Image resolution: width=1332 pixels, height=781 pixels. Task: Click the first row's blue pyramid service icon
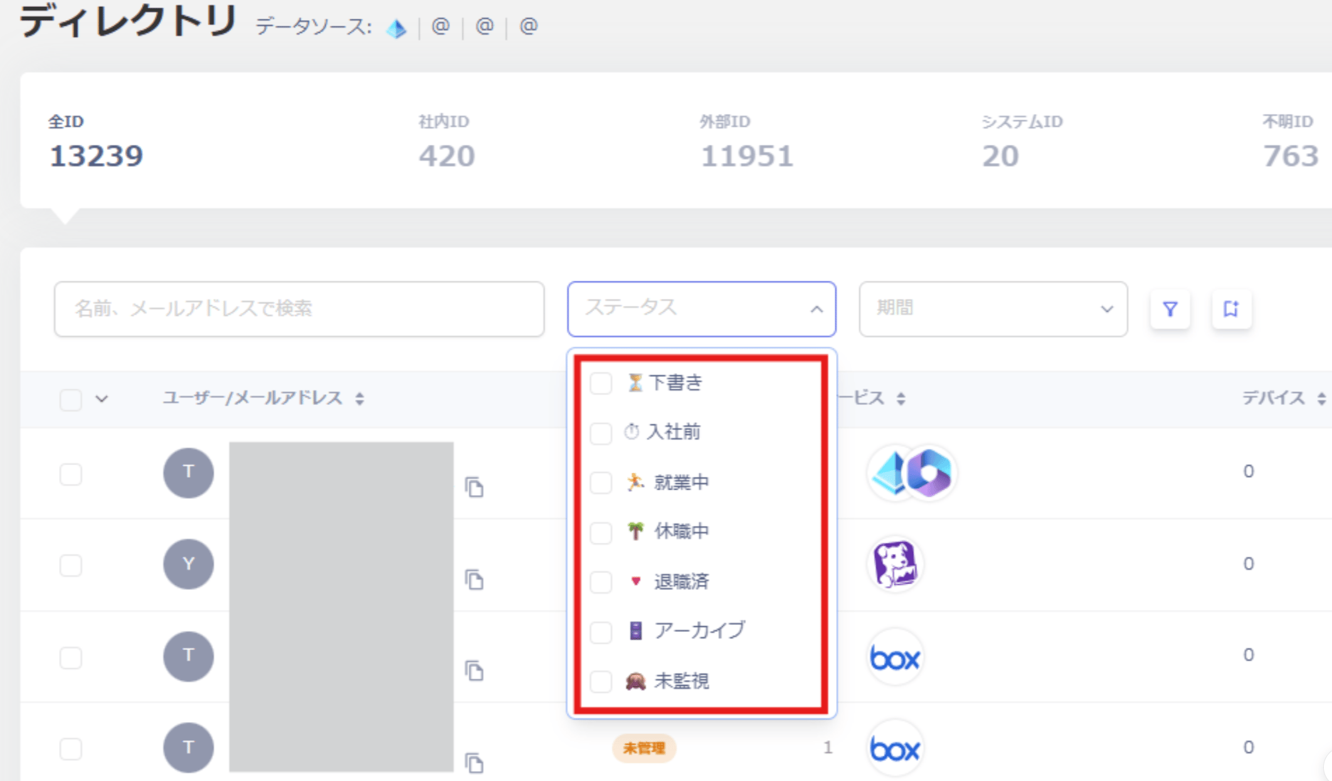pyautogui.click(x=891, y=473)
